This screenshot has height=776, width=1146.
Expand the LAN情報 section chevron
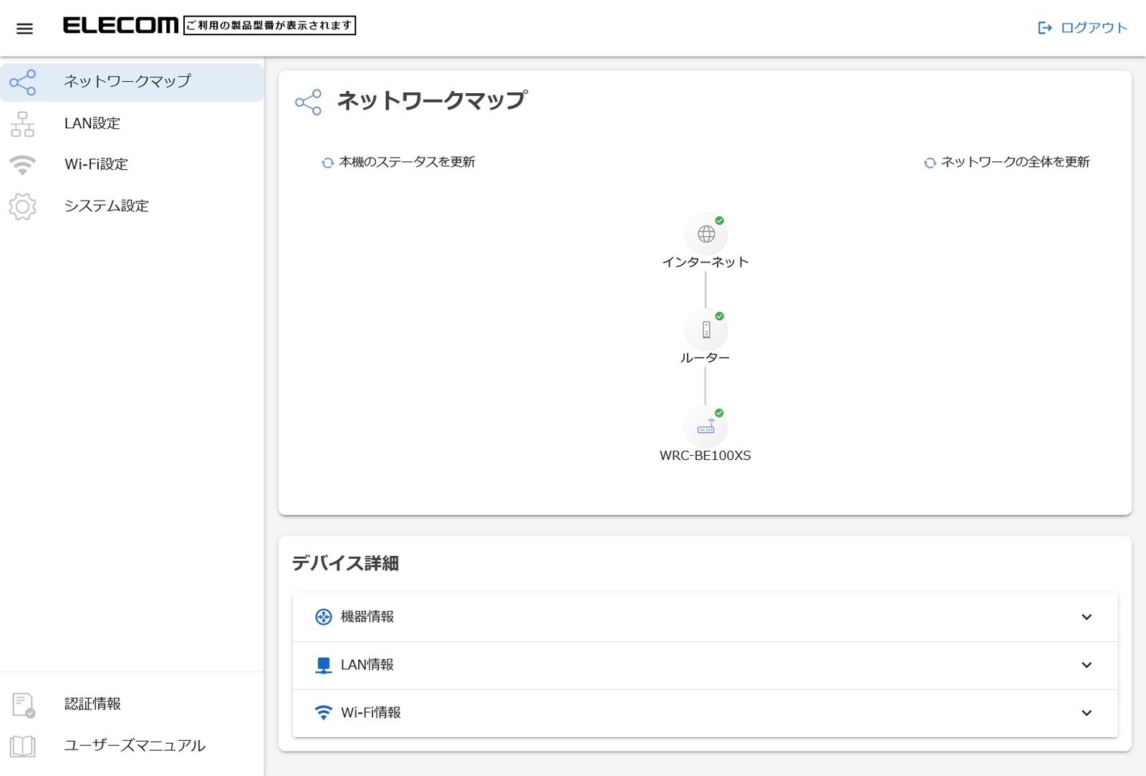[1086, 665]
